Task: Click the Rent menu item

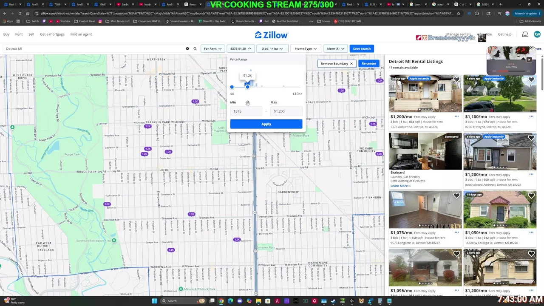Action: click(19, 34)
